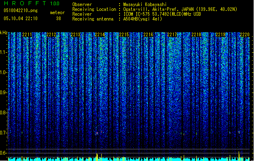The height and width of the screenshot is (161, 254).
Task: Click the Receiving Location label
Action: [94, 9]
